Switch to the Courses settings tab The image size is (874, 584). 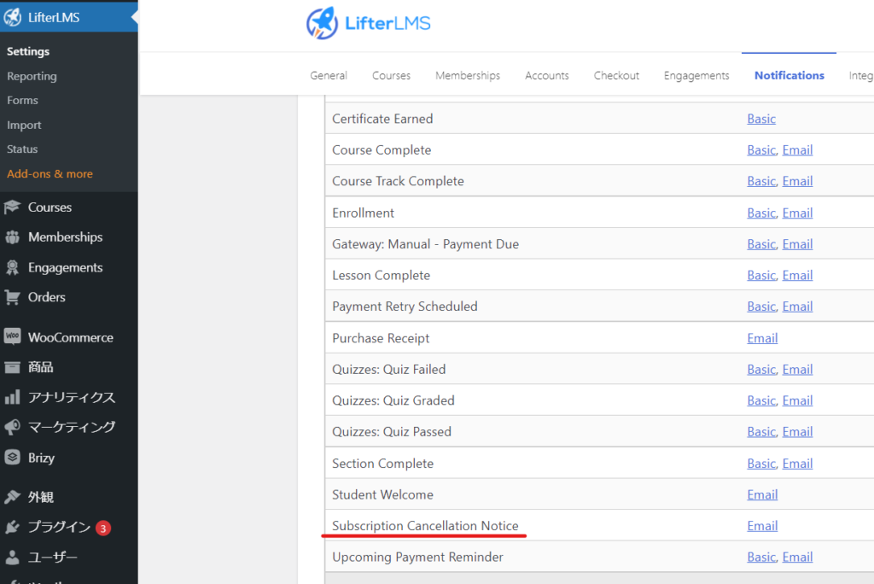pos(391,75)
